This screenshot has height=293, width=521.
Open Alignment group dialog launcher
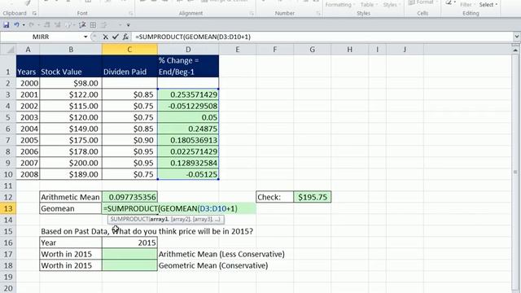[x=252, y=13]
